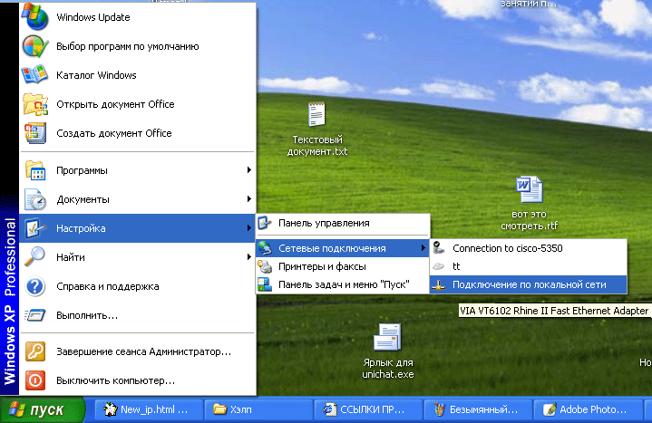This screenshot has width=652, height=423.
Task: Open Выбор программ по умолчанию entry
Action: tap(138, 46)
